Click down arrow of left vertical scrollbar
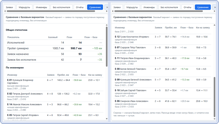219x124 pixels. click(x=107, y=119)
